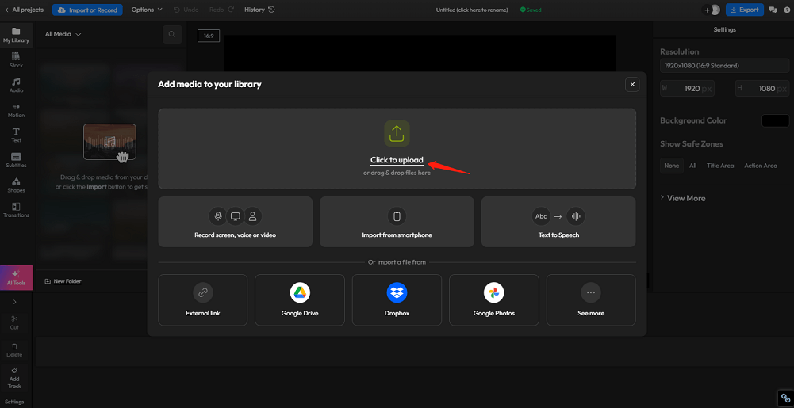Click See more import sources

click(591, 299)
